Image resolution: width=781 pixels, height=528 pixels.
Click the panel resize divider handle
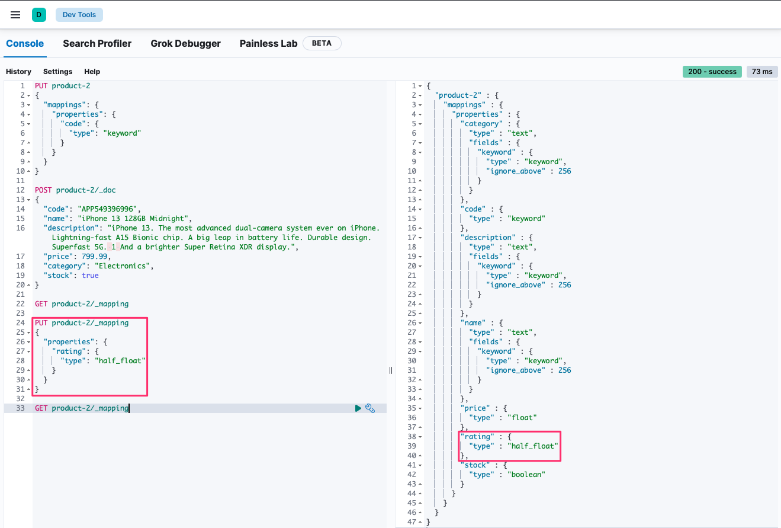(391, 370)
